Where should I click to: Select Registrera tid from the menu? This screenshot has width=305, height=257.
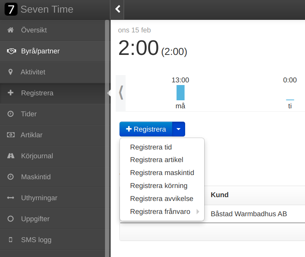click(151, 147)
